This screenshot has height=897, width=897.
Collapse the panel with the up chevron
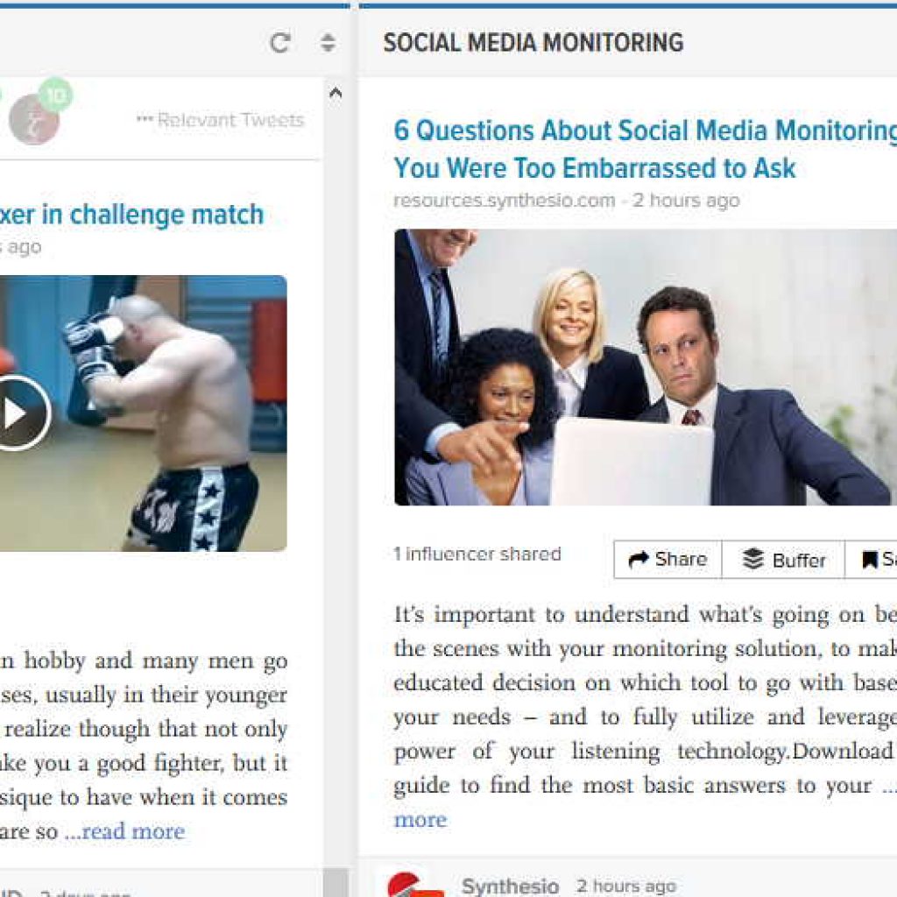[335, 93]
